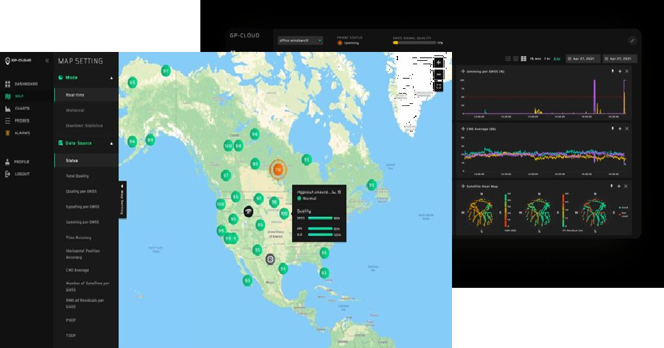
Task: Select Real-time map mode
Action: 75,95
